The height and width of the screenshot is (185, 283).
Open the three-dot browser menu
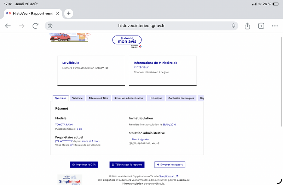pos(275,26)
